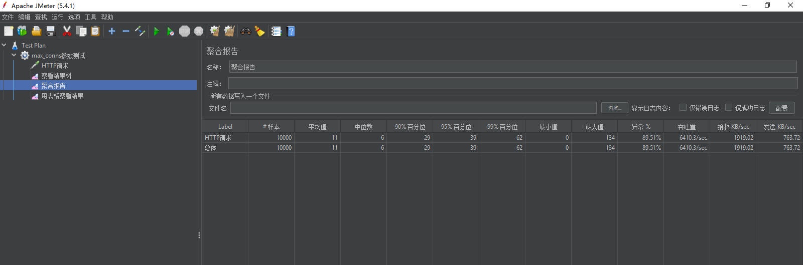Click the blue Help question-mark icon
Screen dimensions: 803x265
point(291,31)
